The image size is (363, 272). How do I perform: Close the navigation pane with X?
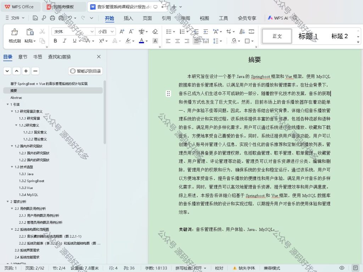(x=99, y=57)
